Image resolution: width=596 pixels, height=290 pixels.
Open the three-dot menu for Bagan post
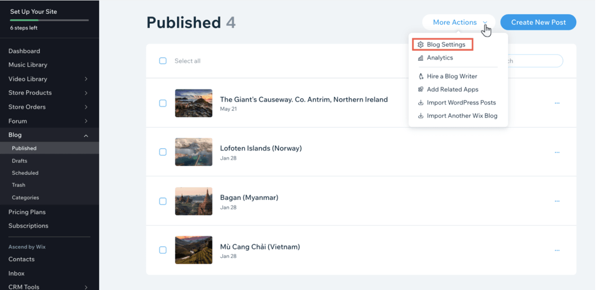[x=557, y=201]
